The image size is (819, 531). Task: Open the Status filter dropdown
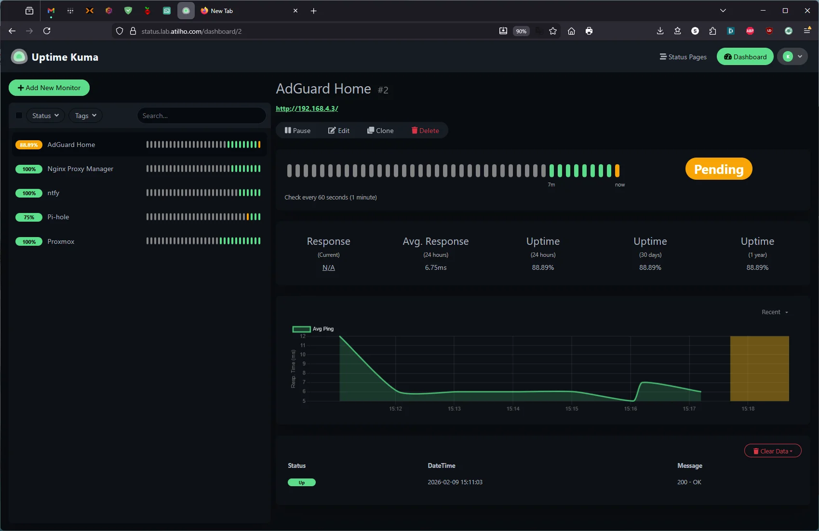[x=44, y=115]
